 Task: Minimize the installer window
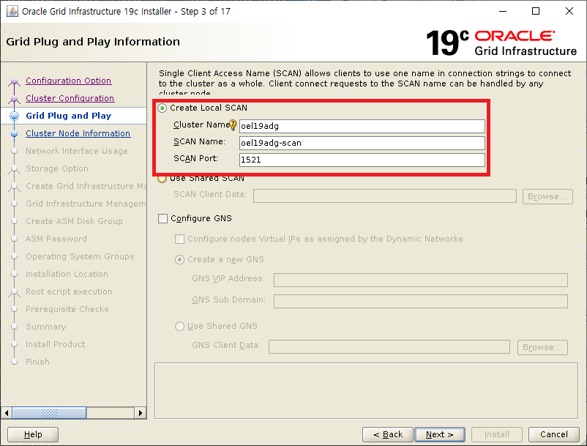point(503,11)
